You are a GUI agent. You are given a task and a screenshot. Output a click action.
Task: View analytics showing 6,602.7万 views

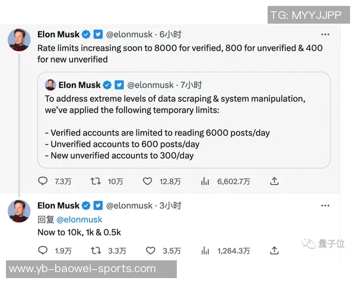pos(205,182)
